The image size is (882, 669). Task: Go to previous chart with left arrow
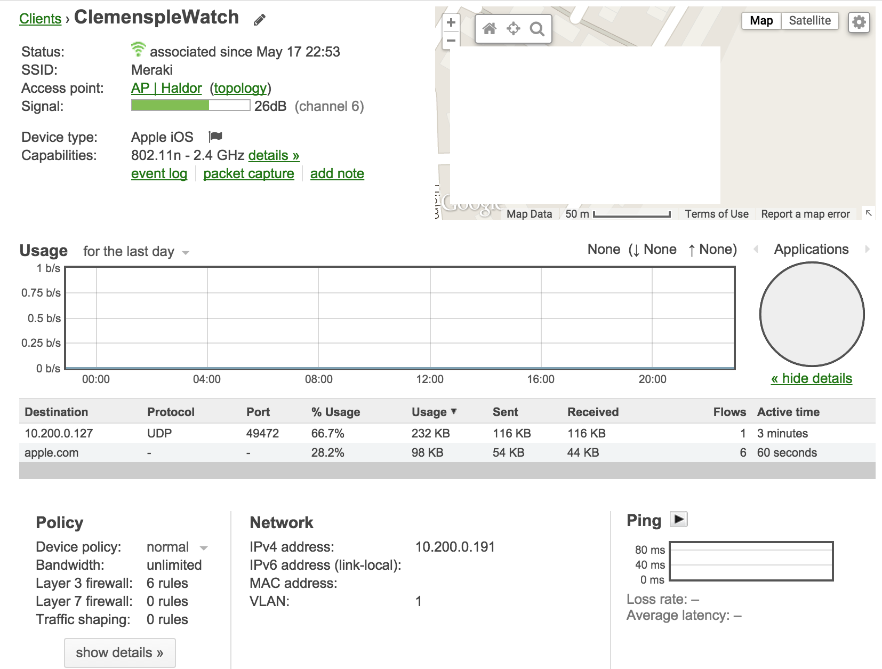(x=756, y=249)
